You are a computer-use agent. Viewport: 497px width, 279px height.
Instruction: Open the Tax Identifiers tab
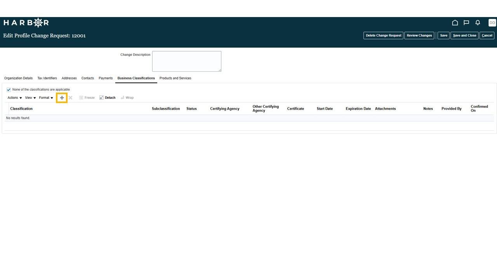click(47, 78)
